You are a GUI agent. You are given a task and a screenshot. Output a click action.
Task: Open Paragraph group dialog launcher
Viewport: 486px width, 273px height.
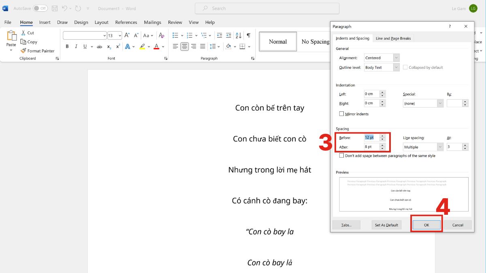pyautogui.click(x=253, y=59)
